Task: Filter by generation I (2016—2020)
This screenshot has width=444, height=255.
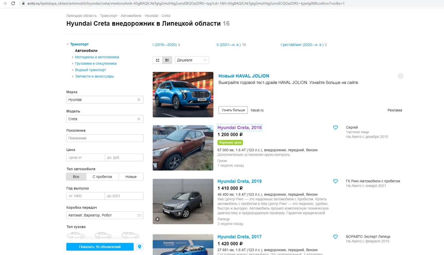Action: tap(165, 45)
